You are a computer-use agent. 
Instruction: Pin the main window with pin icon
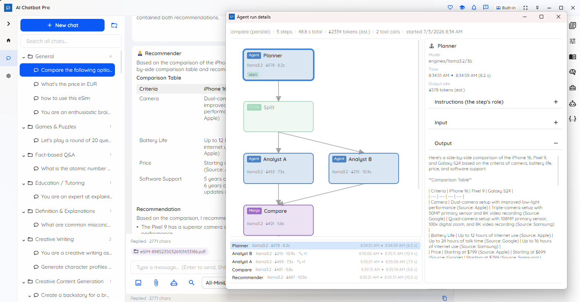click(537, 8)
